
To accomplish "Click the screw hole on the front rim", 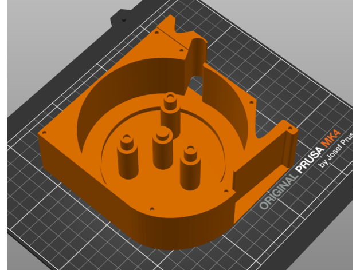I will pyautogui.click(x=152, y=209).
